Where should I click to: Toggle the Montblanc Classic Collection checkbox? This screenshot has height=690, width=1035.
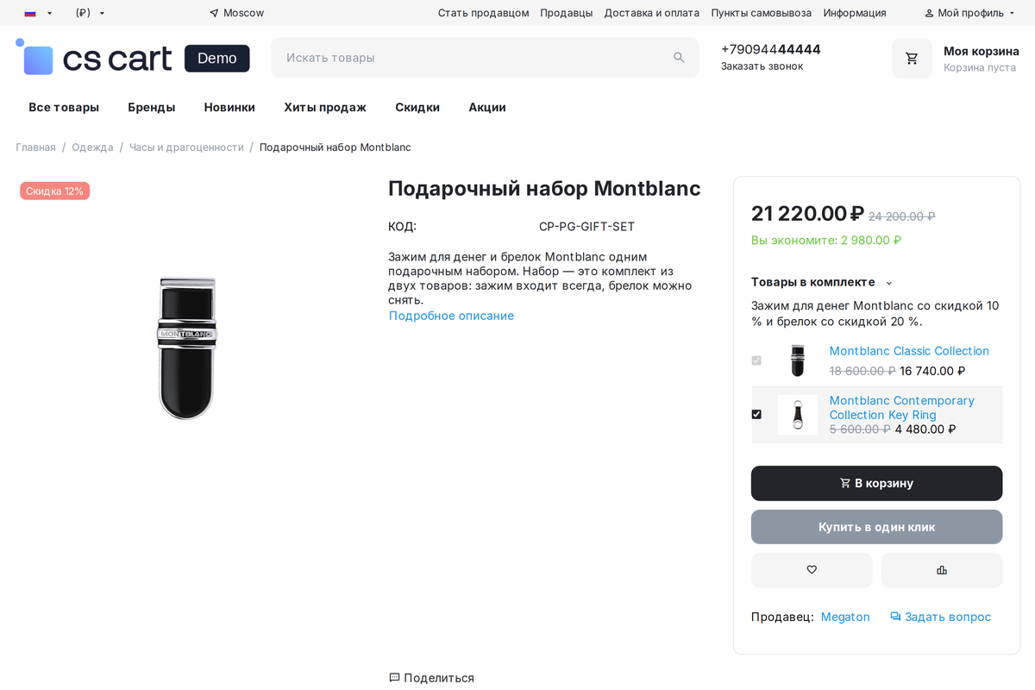pos(756,361)
